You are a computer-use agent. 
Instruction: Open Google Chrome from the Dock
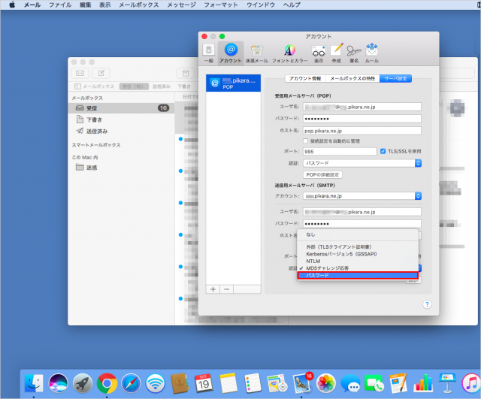(107, 383)
